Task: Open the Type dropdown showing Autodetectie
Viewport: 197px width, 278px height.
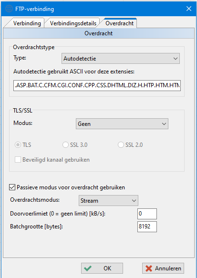Action: [121, 59]
